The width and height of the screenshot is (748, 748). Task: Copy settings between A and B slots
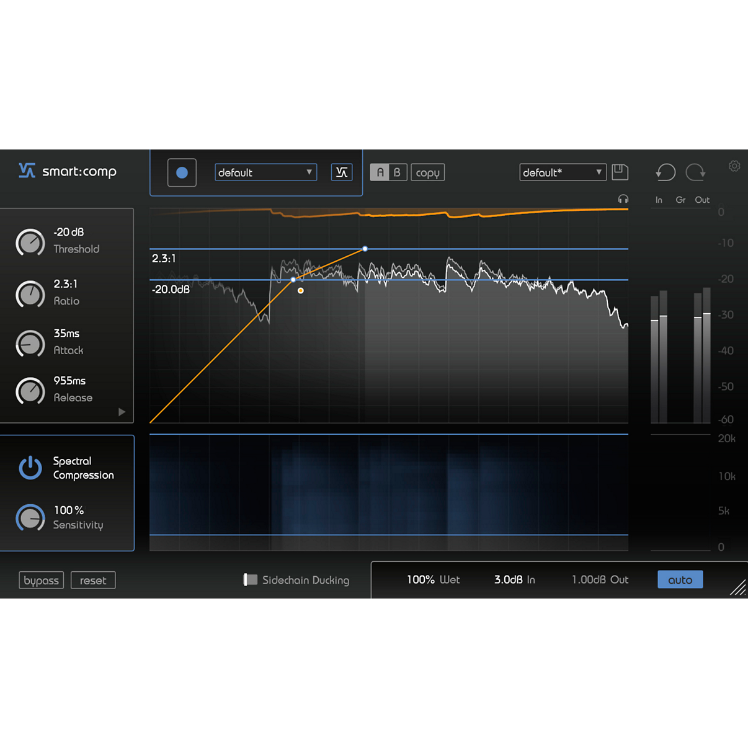point(427,172)
